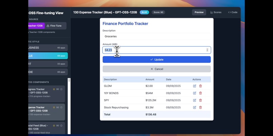The width and height of the screenshot is (273, 136).
Task: Click the Update button
Action: 156,59
